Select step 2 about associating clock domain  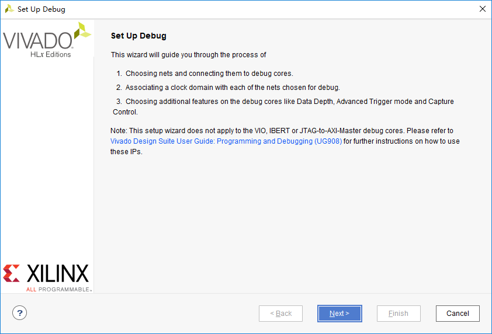click(228, 88)
